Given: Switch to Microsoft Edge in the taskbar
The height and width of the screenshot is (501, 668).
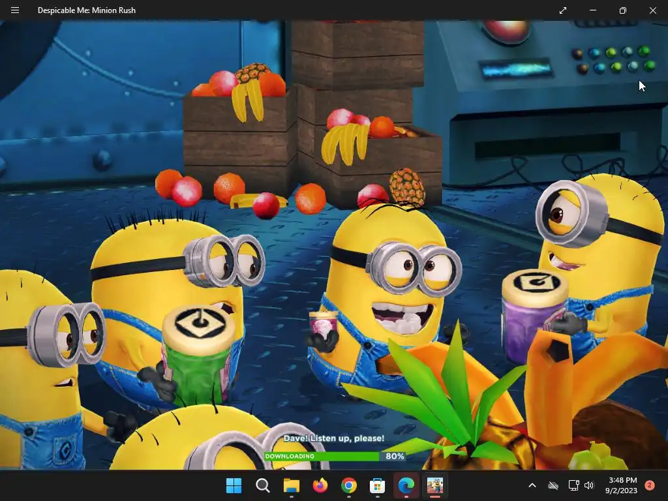Looking at the screenshot, I should (x=406, y=485).
